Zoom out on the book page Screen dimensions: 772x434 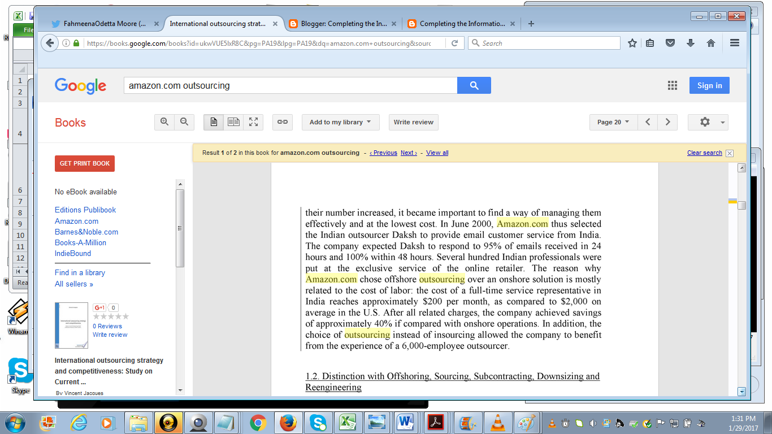[184, 122]
